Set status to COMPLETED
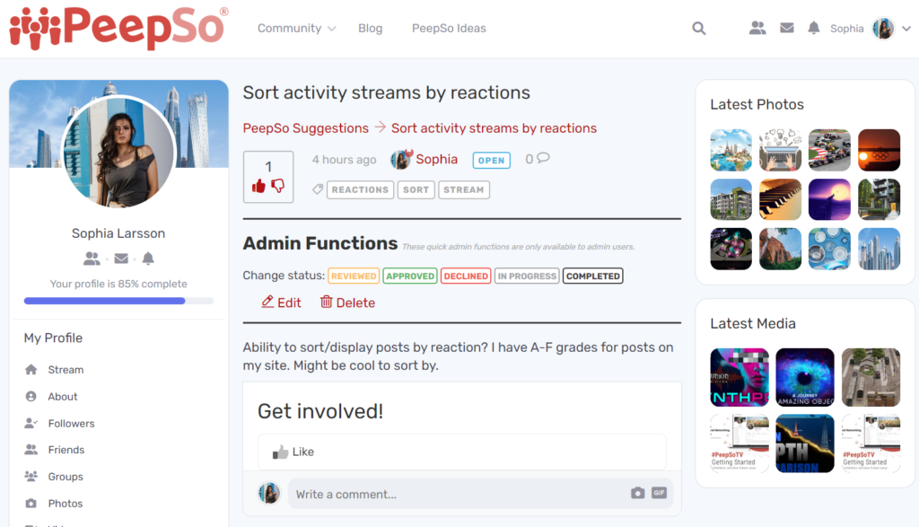The height and width of the screenshot is (527, 919). coord(593,277)
